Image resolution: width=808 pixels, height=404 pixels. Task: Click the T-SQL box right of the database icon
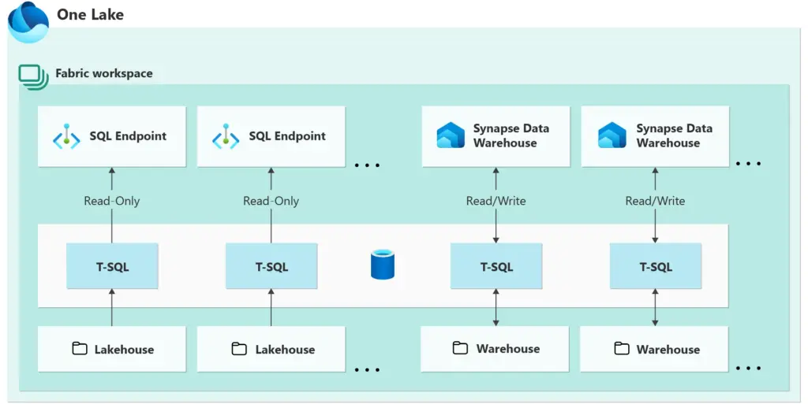click(x=496, y=266)
